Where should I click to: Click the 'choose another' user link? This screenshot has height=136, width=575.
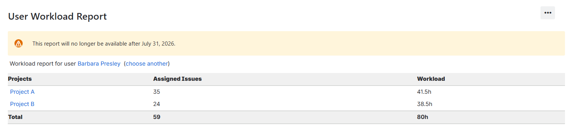[x=147, y=64]
